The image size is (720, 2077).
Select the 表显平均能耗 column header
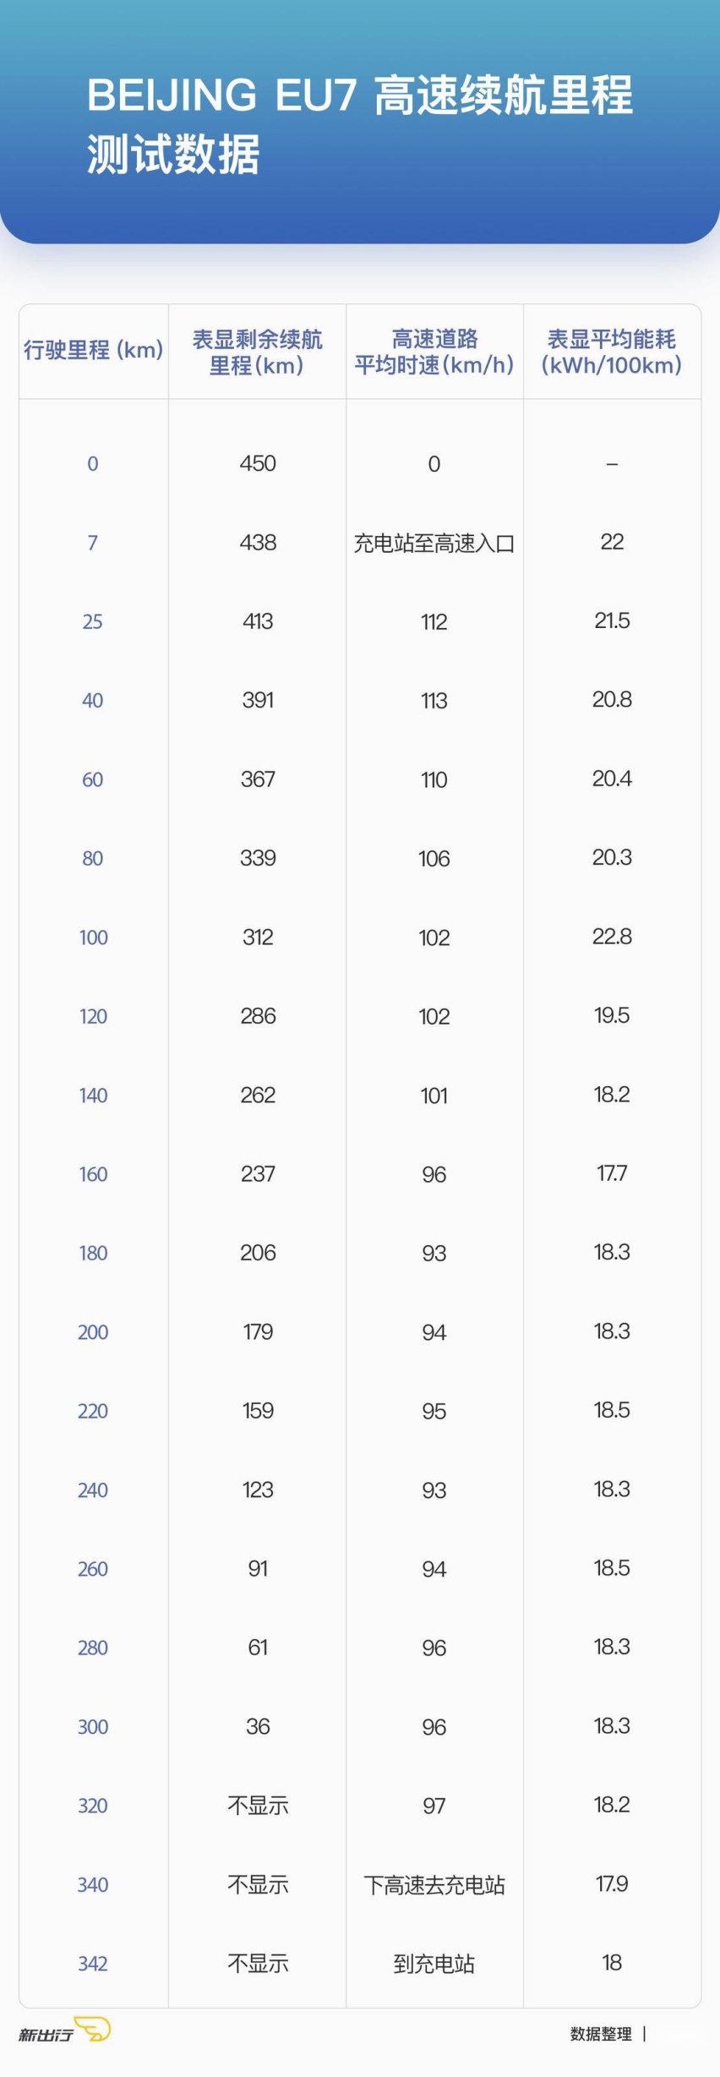(x=612, y=353)
